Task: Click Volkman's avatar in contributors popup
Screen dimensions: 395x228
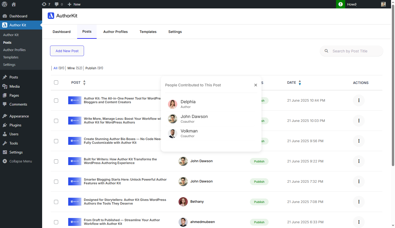Action: 172,133
